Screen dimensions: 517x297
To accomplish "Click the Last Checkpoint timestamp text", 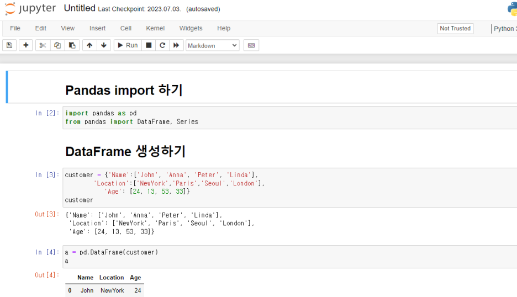I will [140, 9].
